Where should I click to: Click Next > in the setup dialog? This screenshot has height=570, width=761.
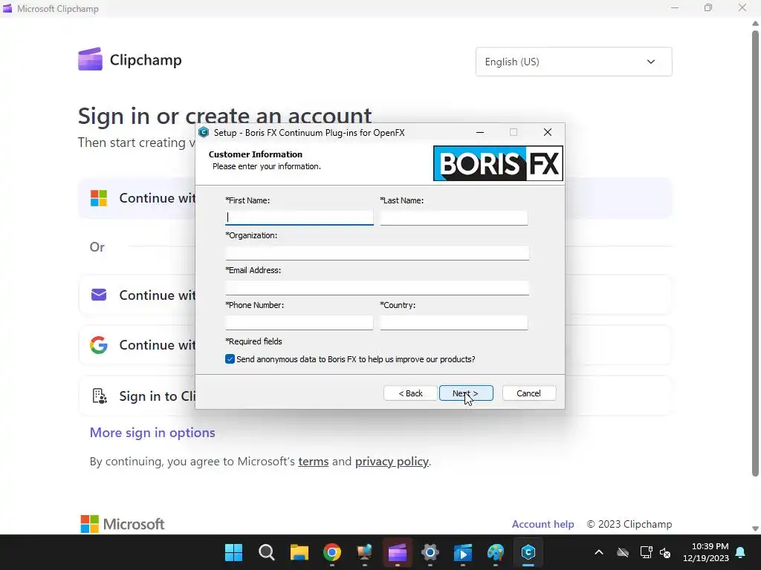pos(466,393)
